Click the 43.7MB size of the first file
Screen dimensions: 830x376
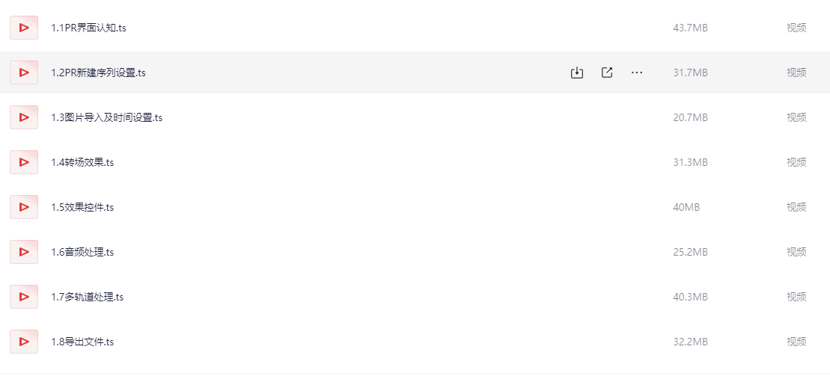pyautogui.click(x=690, y=28)
